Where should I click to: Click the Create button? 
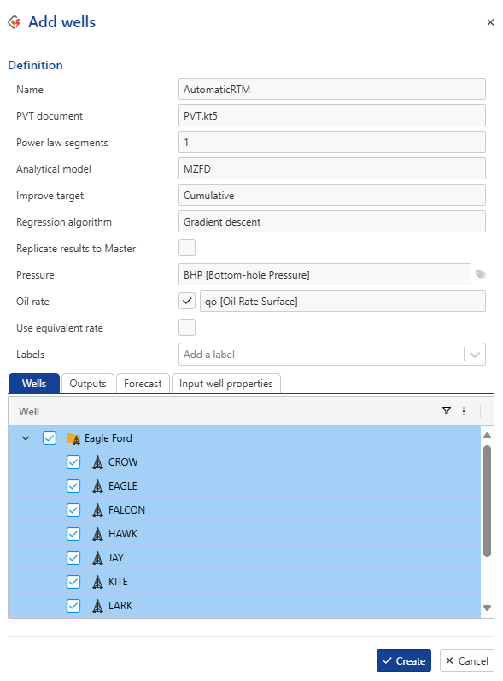(x=404, y=660)
